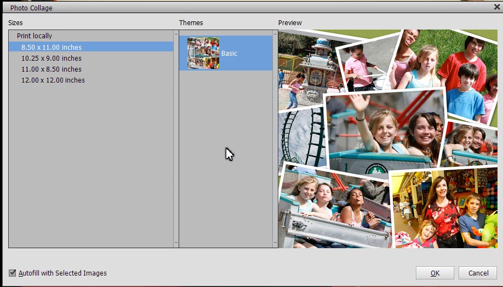This screenshot has width=503, height=287.
Task: Confirm with the OK button
Action: (435, 273)
